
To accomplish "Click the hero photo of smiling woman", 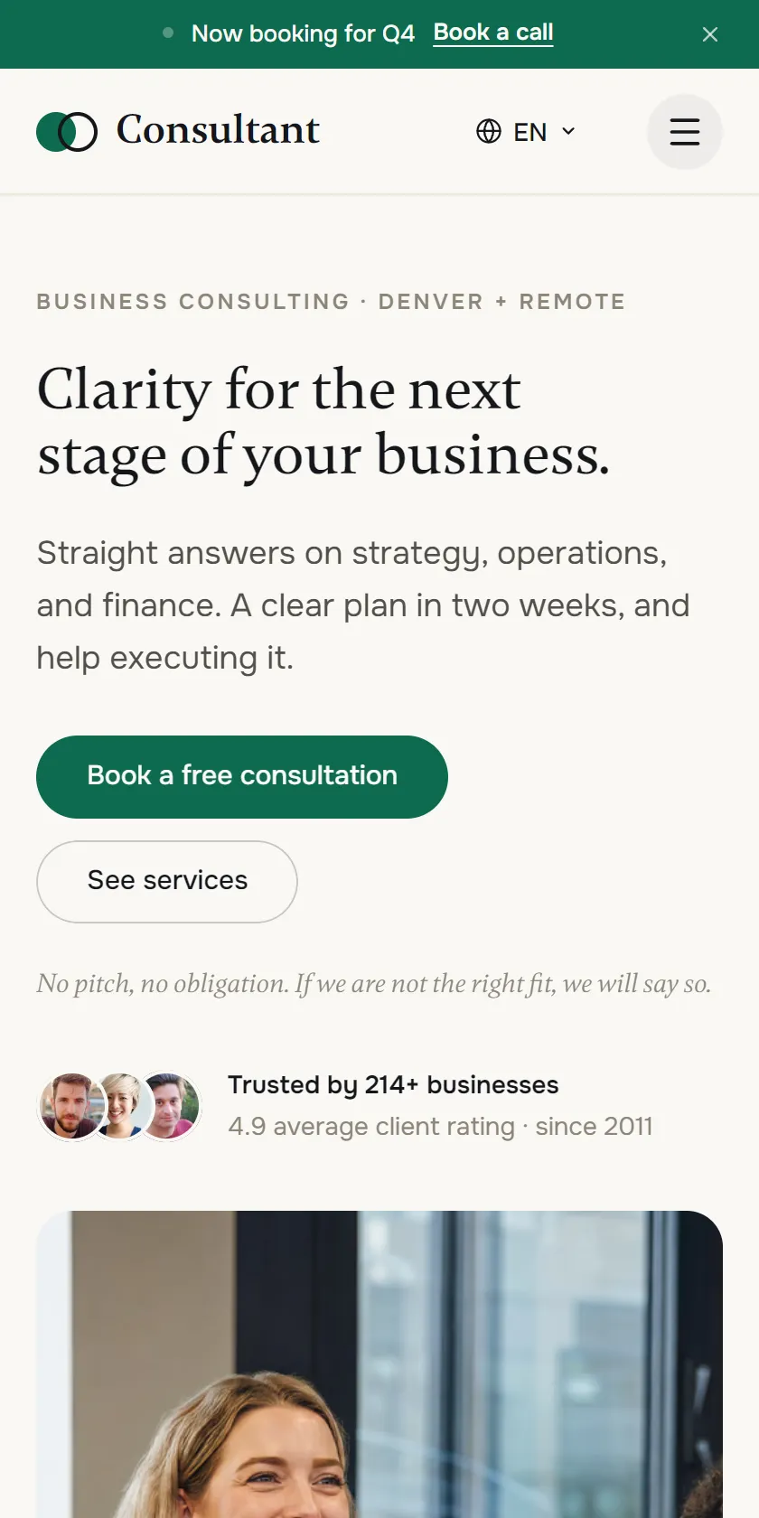I will point(379,1364).
